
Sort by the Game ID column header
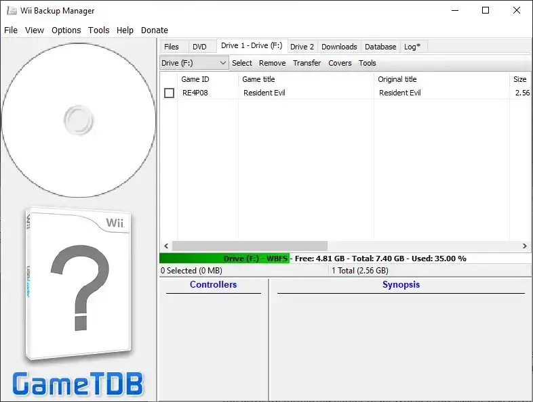208,79
